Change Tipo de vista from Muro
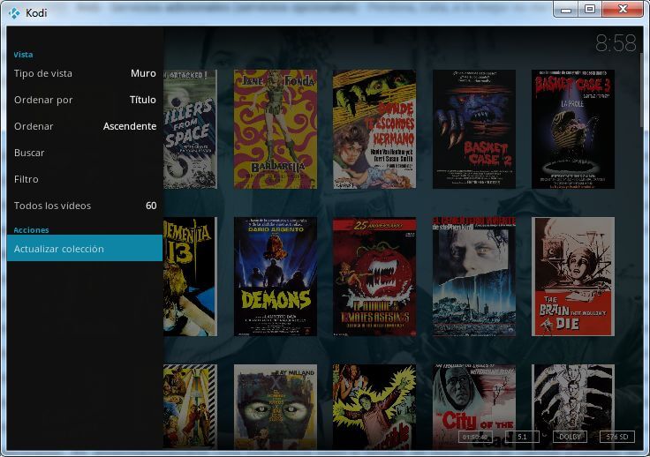This screenshot has width=650, height=457. tap(85, 73)
